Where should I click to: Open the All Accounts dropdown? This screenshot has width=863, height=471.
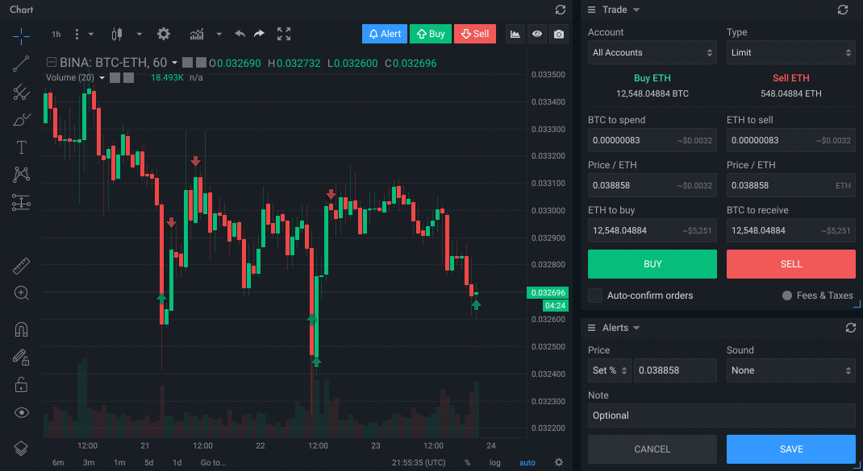coord(652,52)
